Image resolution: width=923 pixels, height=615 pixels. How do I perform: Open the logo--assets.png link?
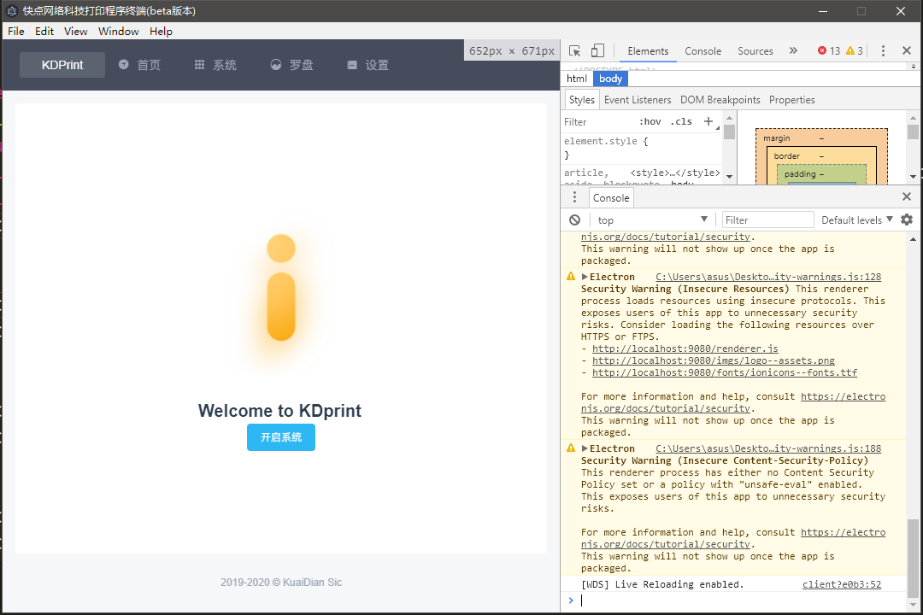point(714,360)
